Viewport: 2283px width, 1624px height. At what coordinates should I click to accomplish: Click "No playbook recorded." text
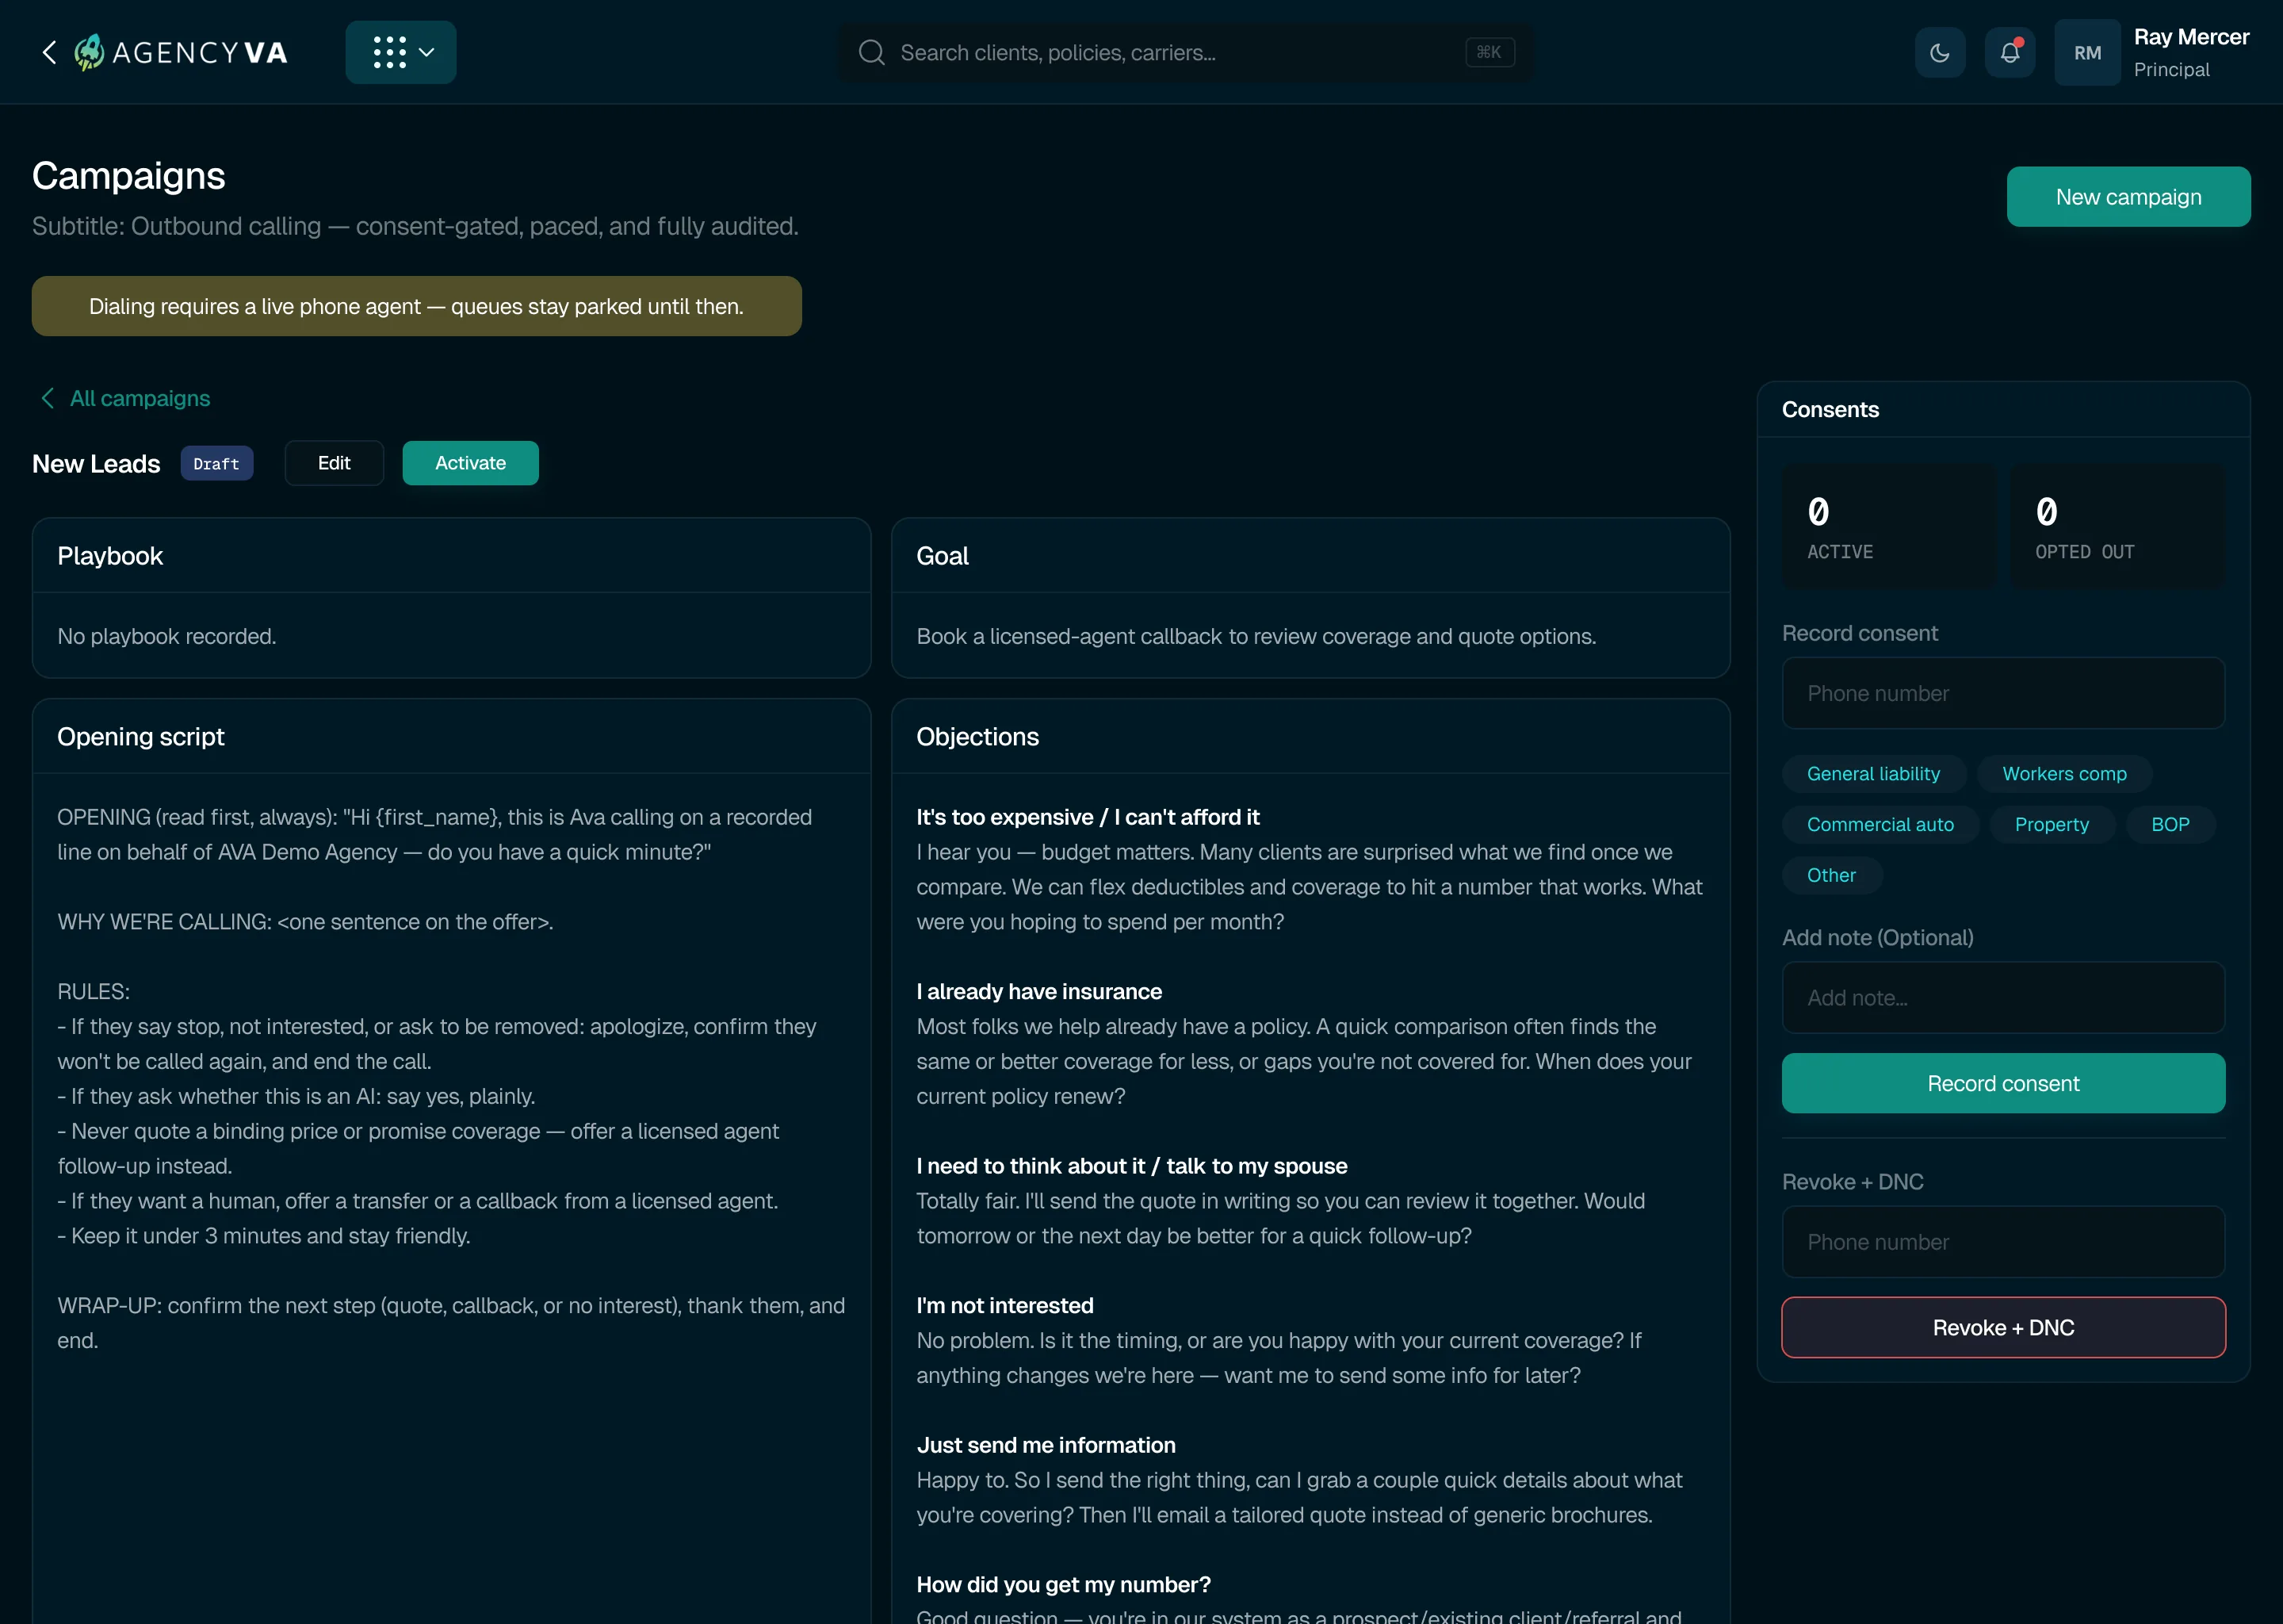167,636
